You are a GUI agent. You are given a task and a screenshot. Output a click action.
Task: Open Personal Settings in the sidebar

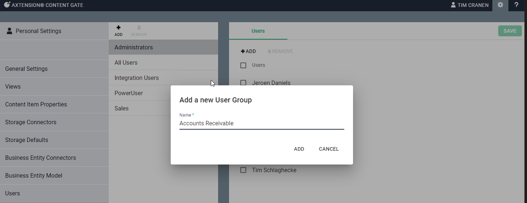click(38, 31)
